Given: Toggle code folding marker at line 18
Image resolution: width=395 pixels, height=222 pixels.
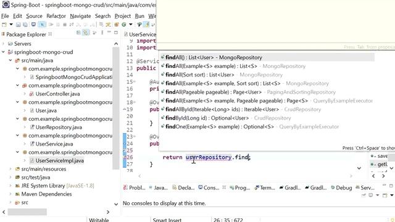Looking at the screenshot, I should click(135, 102).
